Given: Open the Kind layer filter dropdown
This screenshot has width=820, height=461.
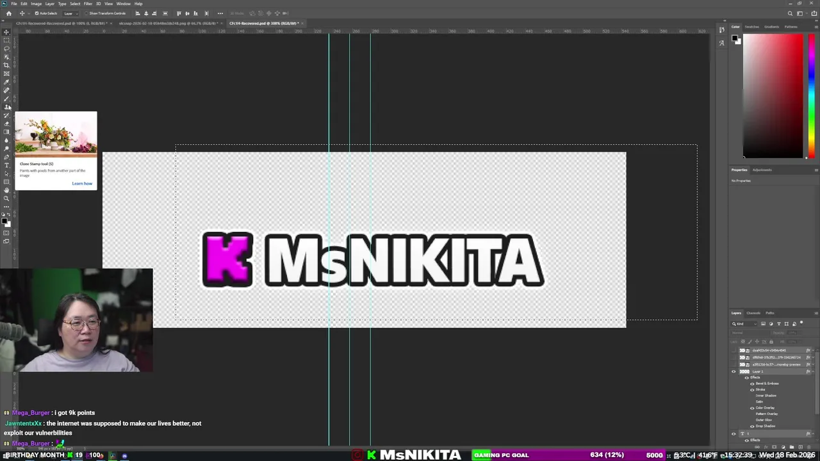Looking at the screenshot, I should (x=744, y=323).
